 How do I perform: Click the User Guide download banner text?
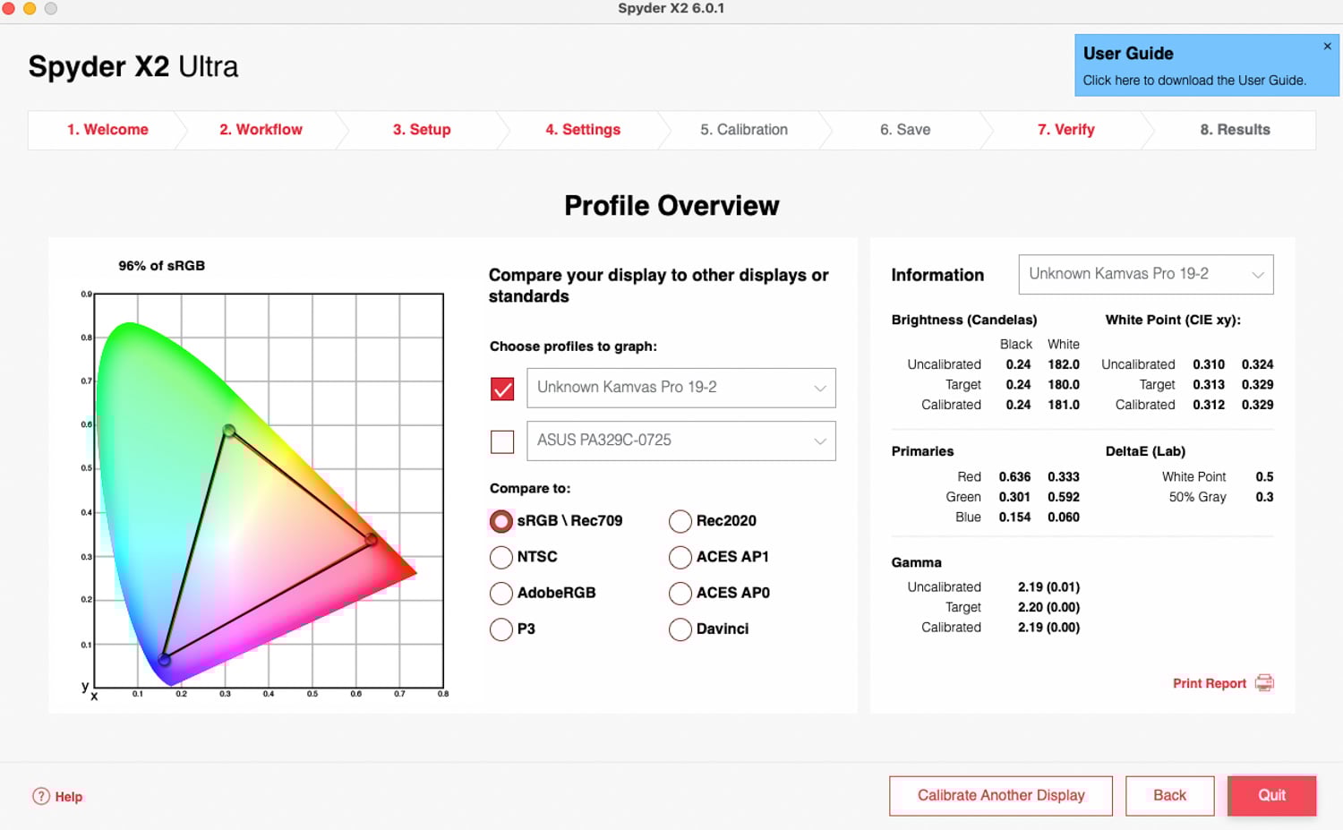(x=1193, y=80)
